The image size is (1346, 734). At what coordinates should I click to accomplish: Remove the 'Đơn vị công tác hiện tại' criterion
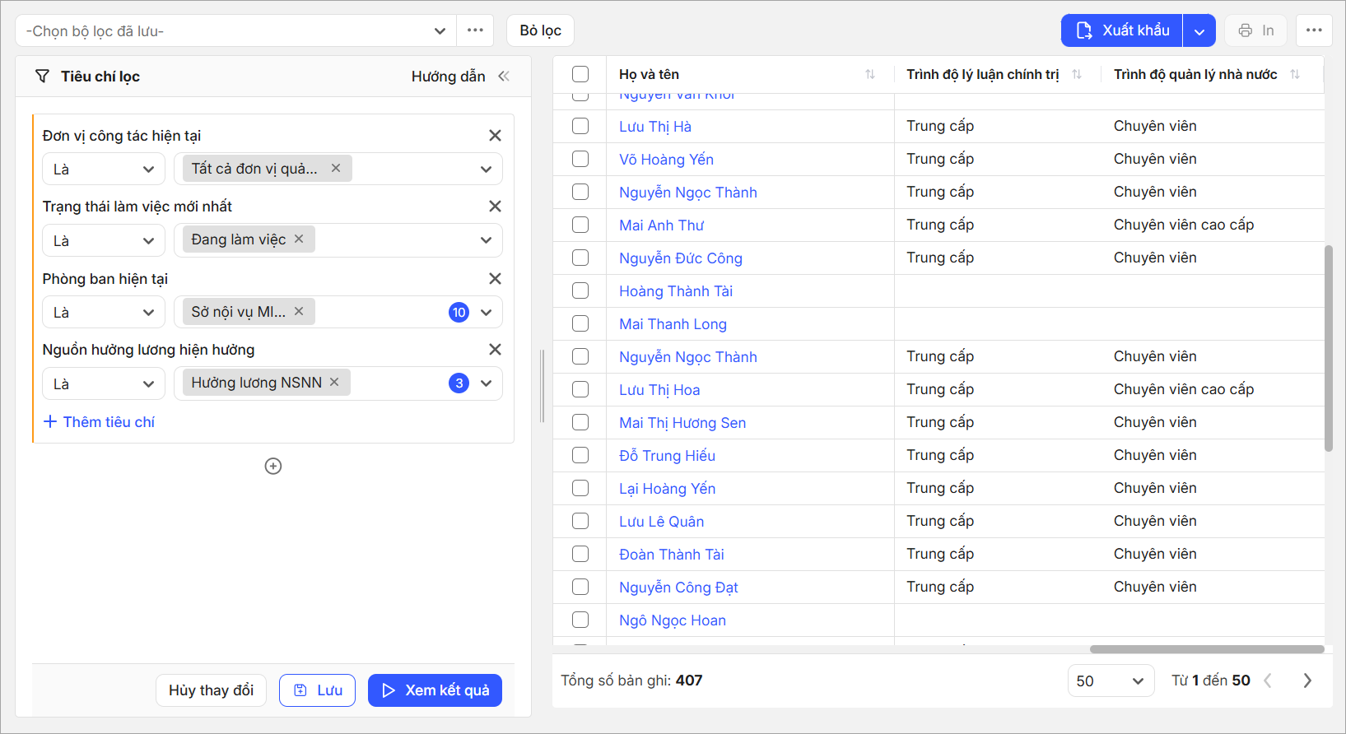495,136
